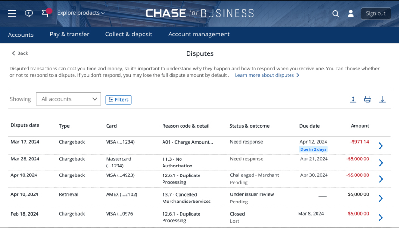Open details arrow for Feb 18 dispute
399x228 pixels.
point(381,218)
